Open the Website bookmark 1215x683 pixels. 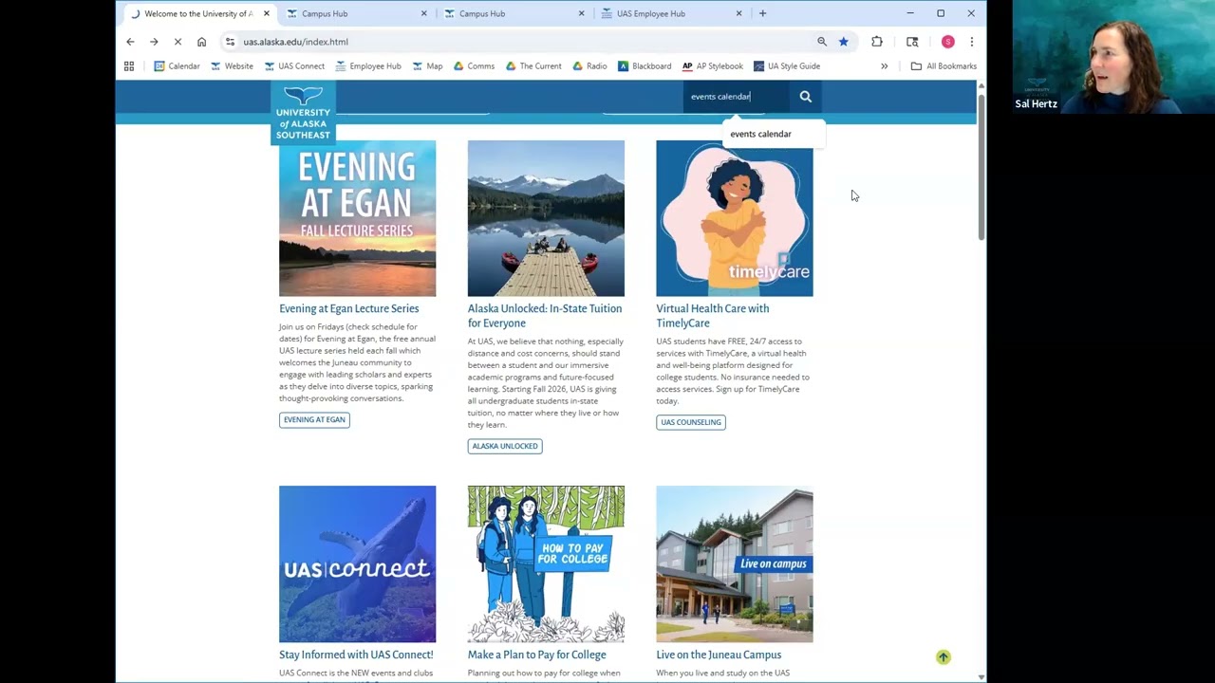(232, 66)
